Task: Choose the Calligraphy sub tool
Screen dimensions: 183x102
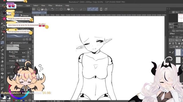Action: pyautogui.click(x=25, y=29)
